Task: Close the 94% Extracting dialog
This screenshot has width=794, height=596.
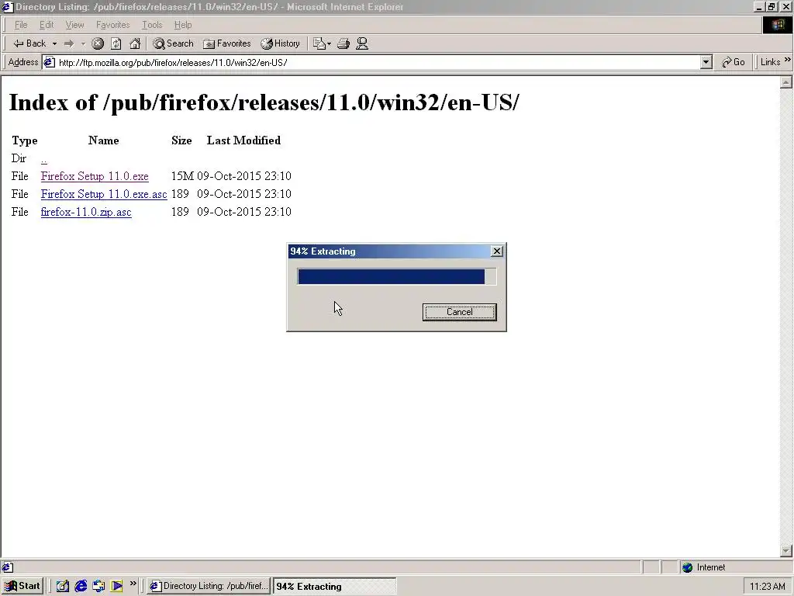Action: coord(497,251)
